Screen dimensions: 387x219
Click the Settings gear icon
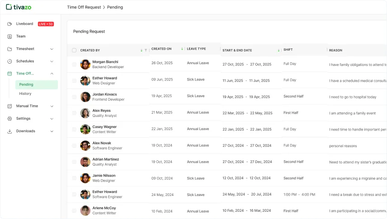9,119
